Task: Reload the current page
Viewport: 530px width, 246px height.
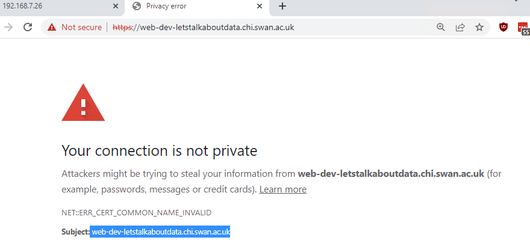Action: point(28,27)
